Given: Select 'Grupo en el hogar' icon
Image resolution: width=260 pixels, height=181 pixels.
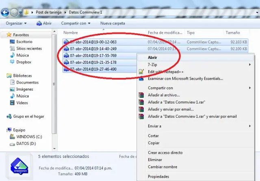Looking at the screenshot, I should (x=9, y=116).
